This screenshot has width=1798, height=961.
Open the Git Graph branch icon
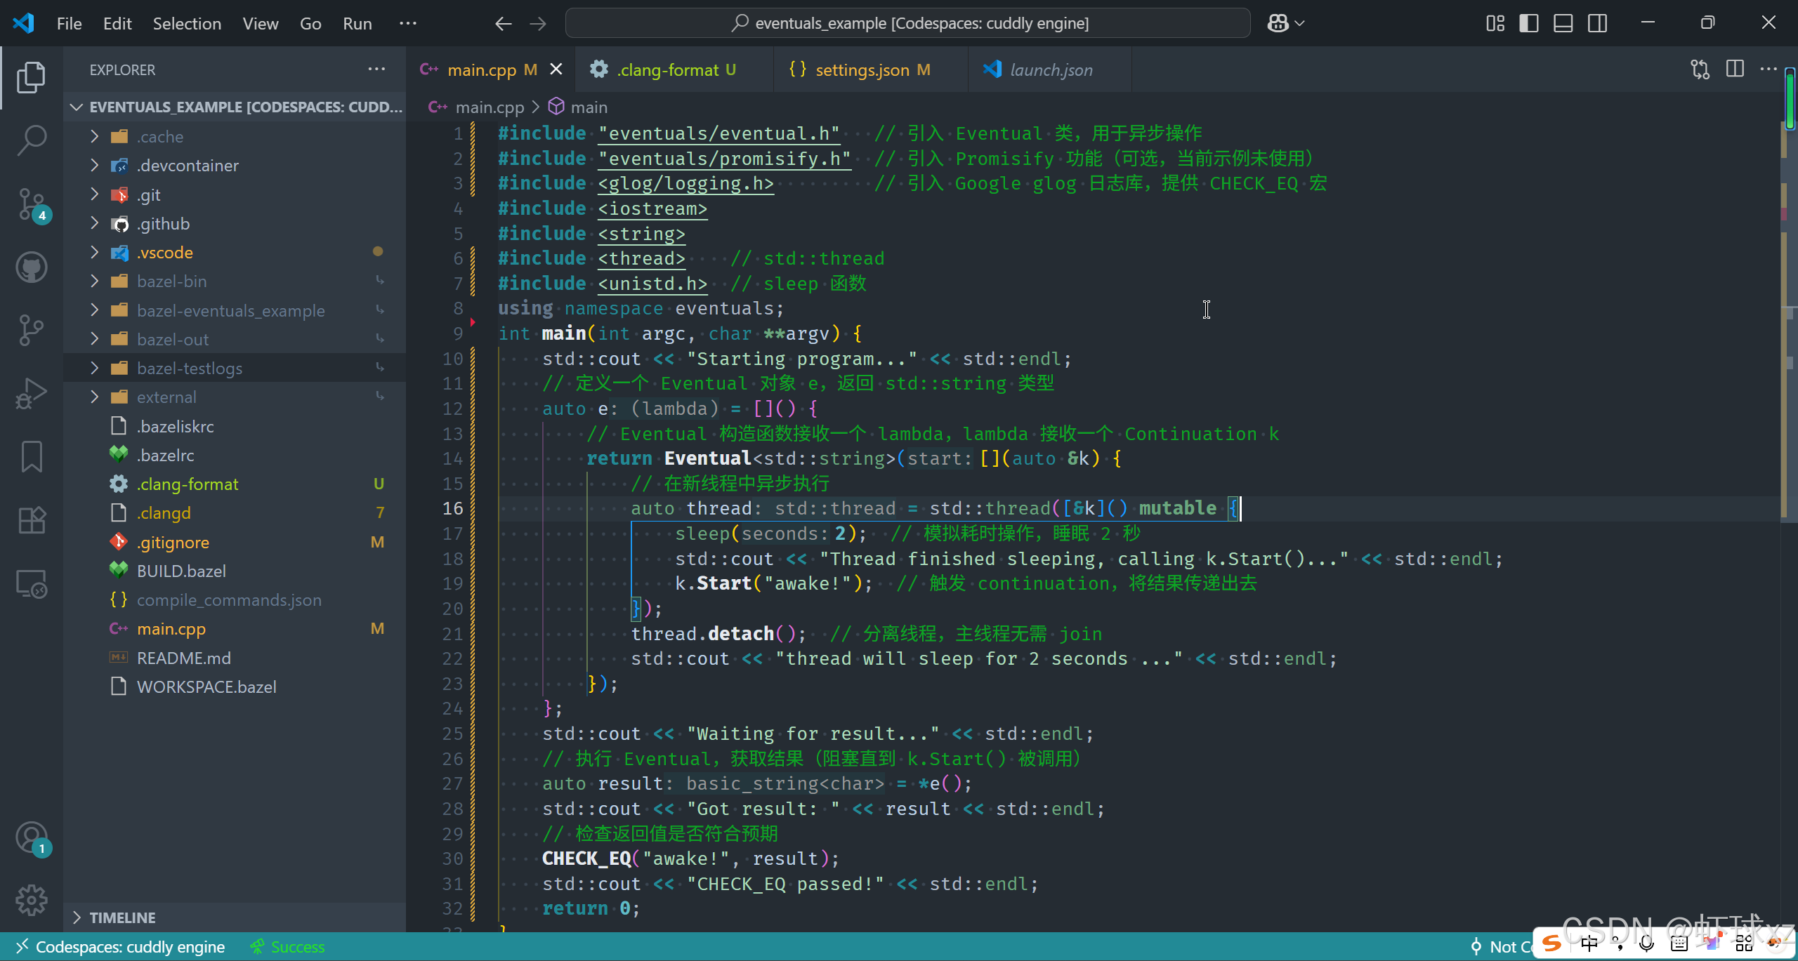coord(31,330)
